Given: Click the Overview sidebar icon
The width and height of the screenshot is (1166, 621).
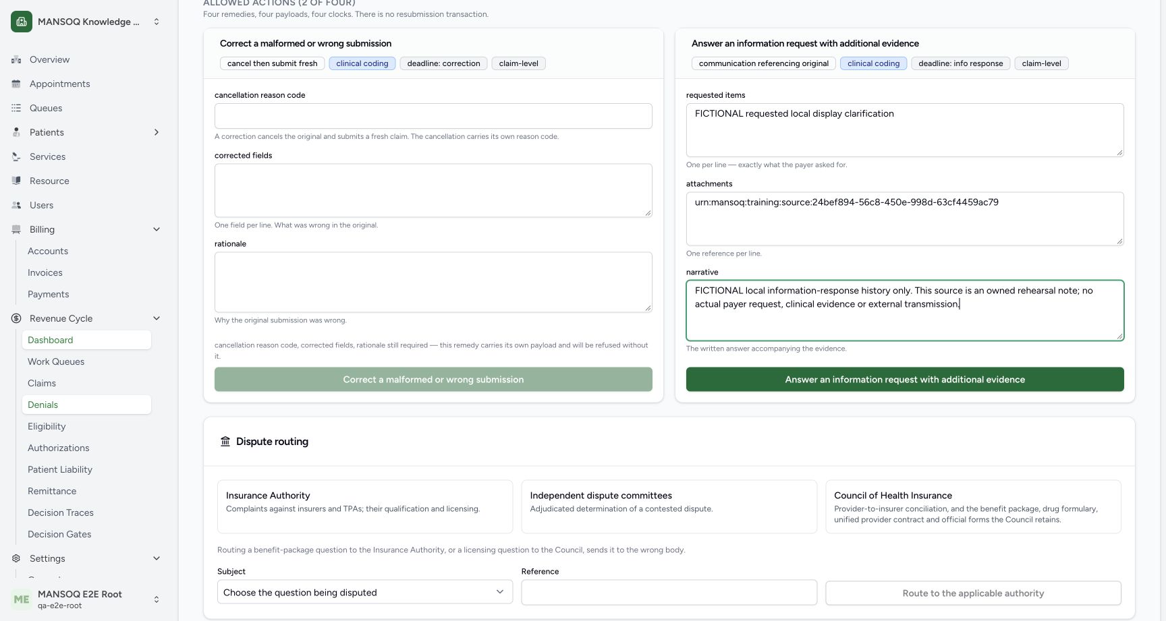Looking at the screenshot, I should [x=16, y=59].
